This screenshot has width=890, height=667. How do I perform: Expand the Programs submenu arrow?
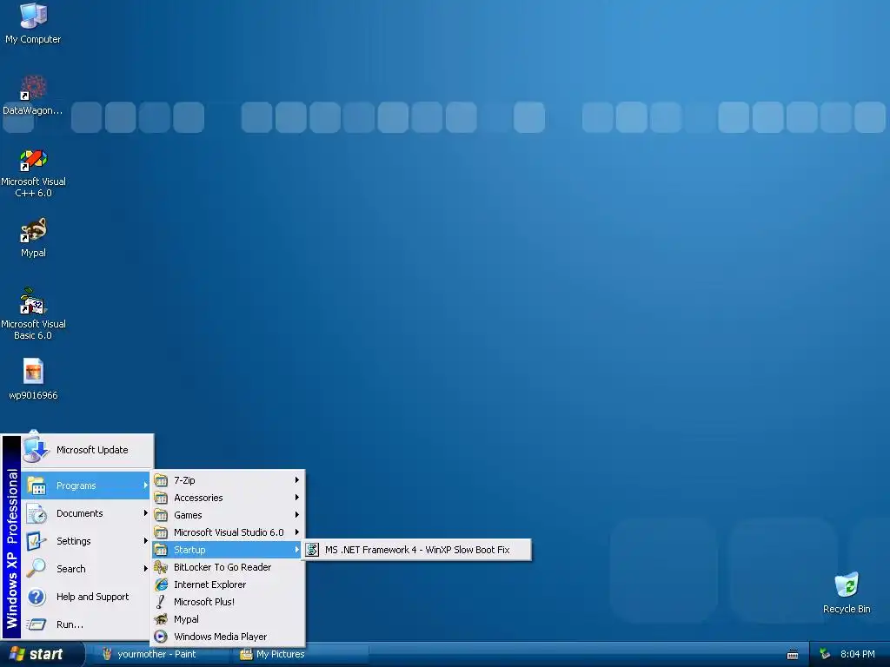tap(145, 485)
